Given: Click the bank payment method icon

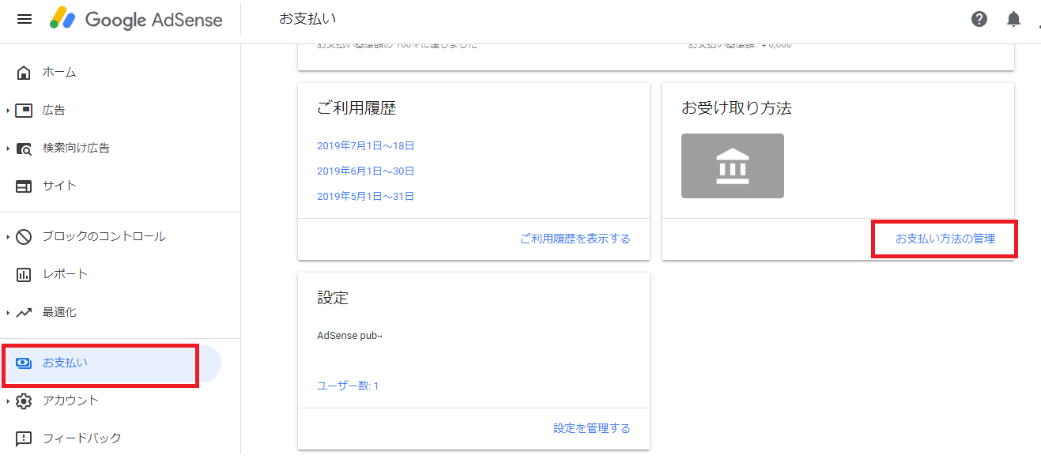Looking at the screenshot, I should point(732,166).
